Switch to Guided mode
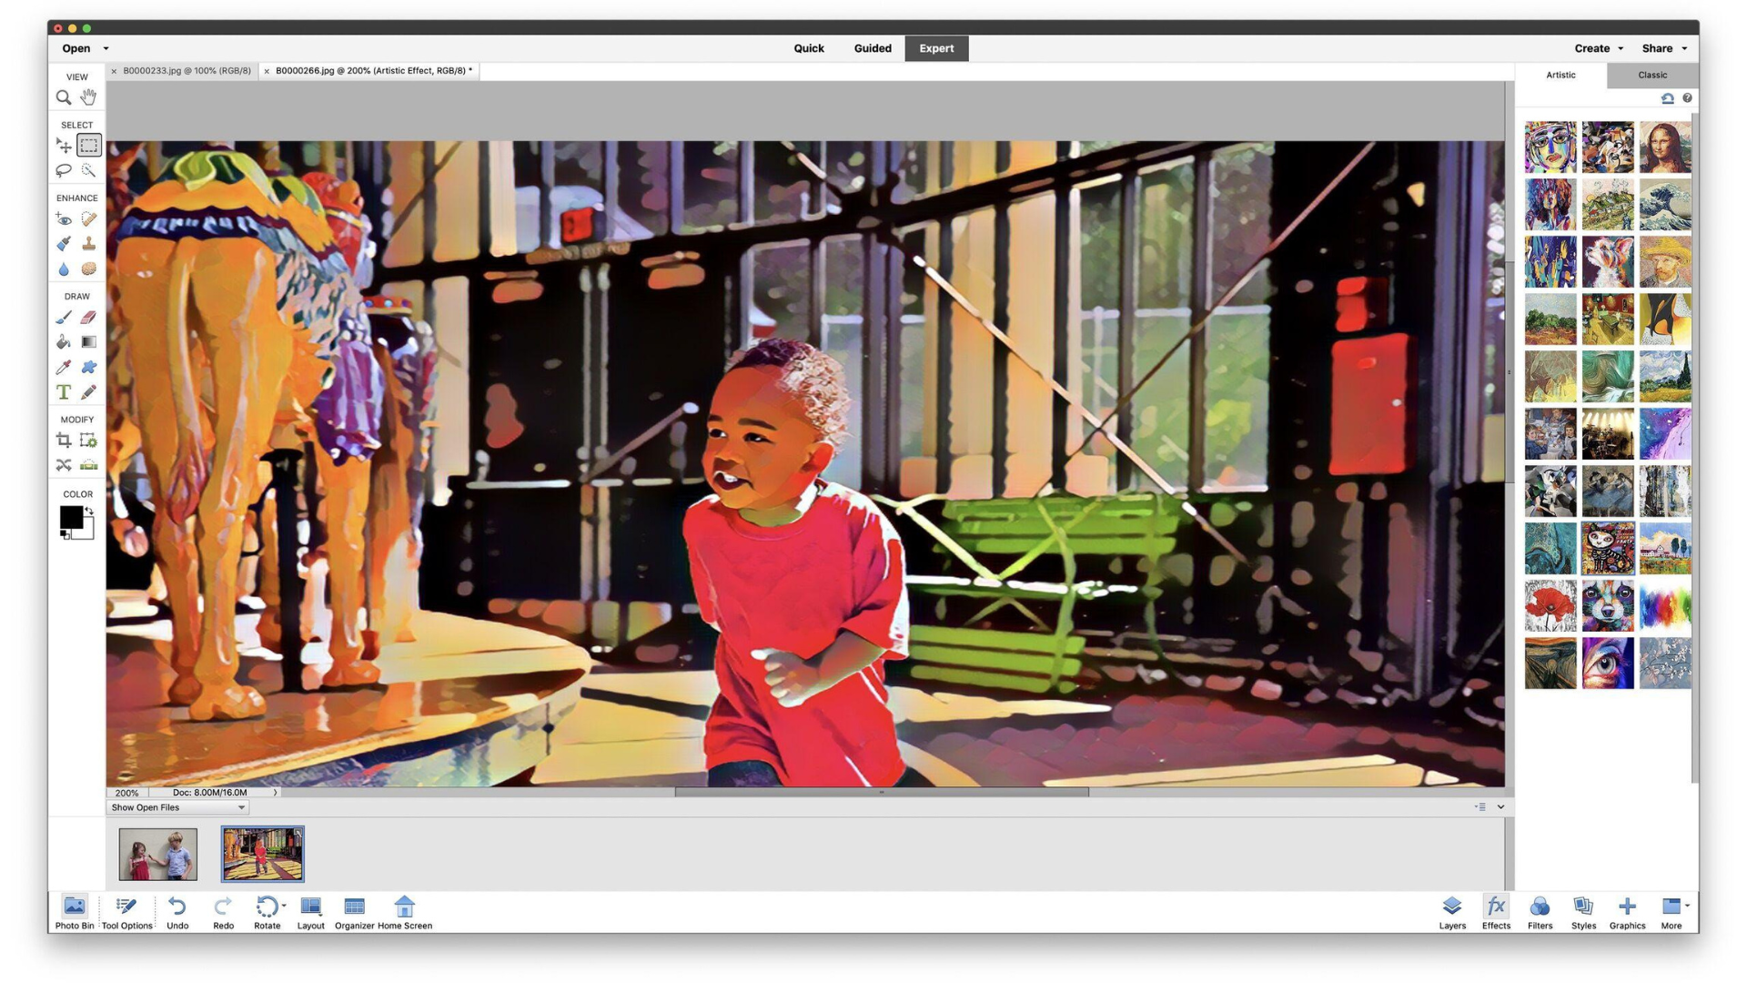This screenshot has width=1747, height=983. 872,48
